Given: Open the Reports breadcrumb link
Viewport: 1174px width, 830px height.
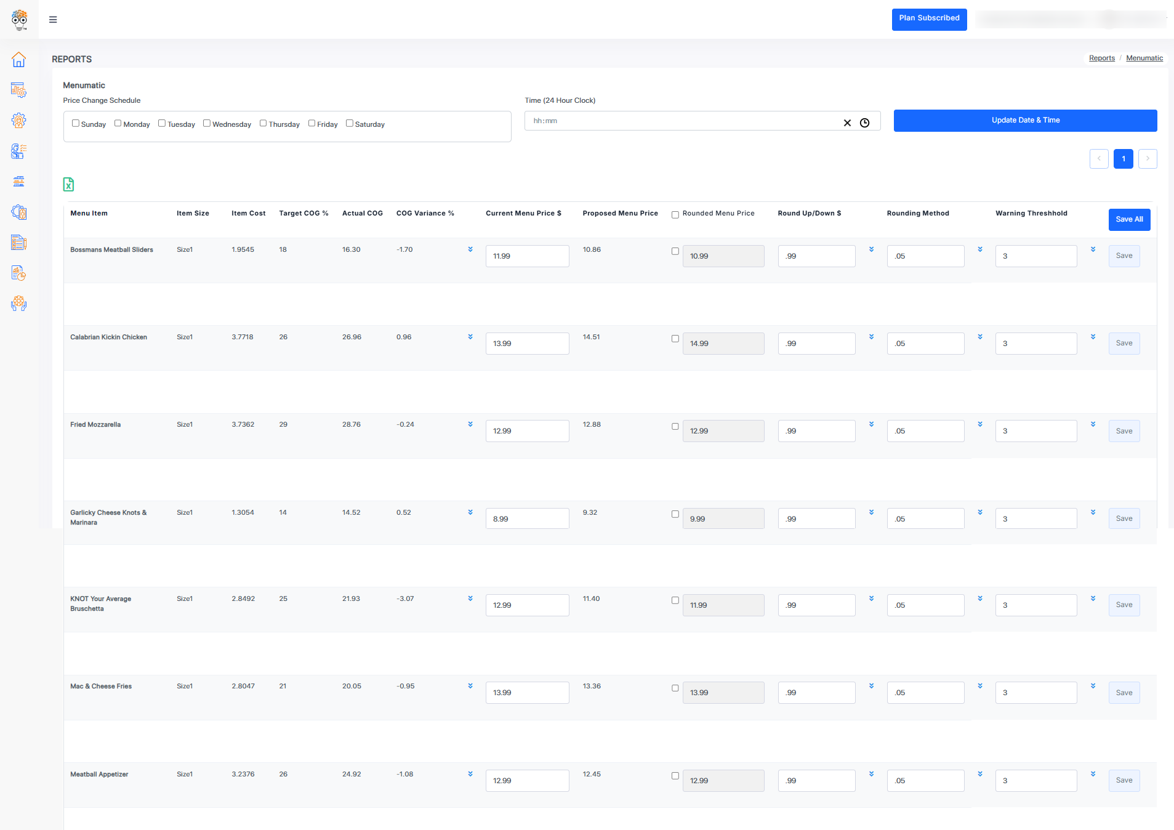Looking at the screenshot, I should (x=1101, y=58).
